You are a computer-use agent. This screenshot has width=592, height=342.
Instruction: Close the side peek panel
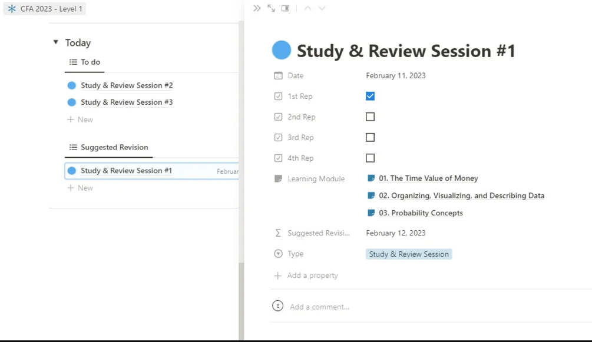pyautogui.click(x=257, y=8)
